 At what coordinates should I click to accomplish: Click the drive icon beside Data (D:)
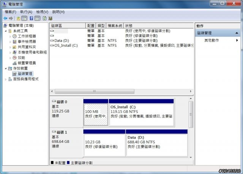point(52,41)
